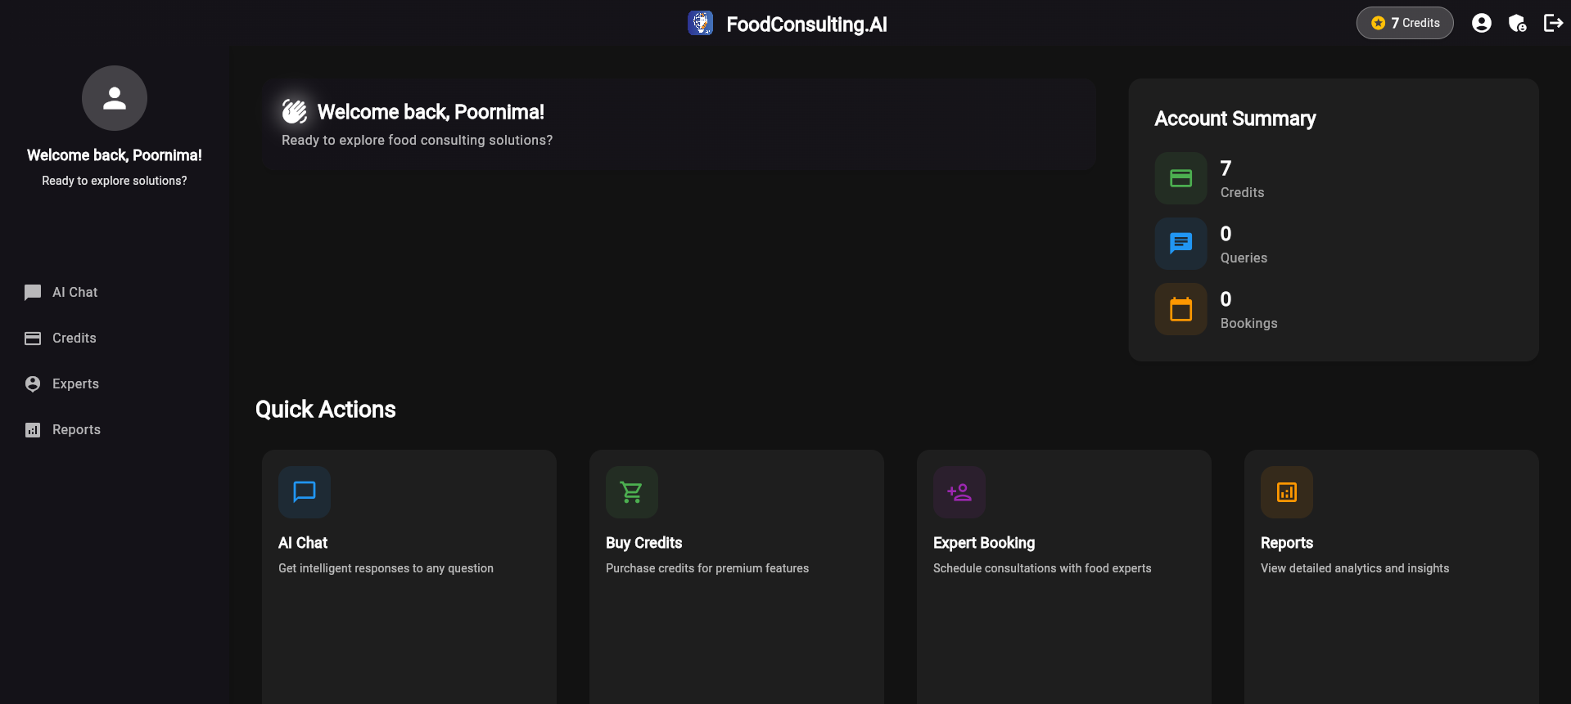Image resolution: width=1571 pixels, height=704 pixels.
Task: Click the calendar icon beside Bookings count
Action: [1180, 308]
